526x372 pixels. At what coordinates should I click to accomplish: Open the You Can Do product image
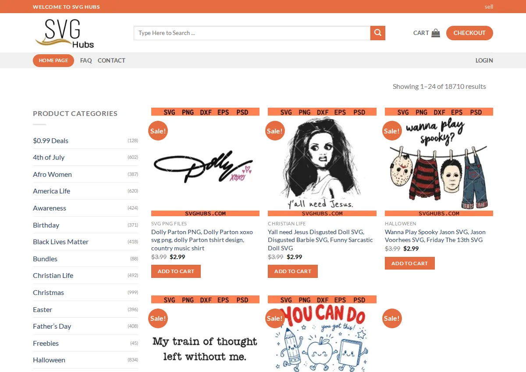coord(322,333)
